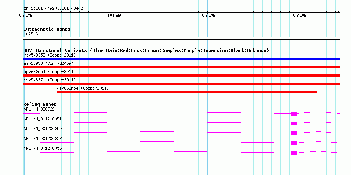Click the DGV Structural Variants track title

146,50
